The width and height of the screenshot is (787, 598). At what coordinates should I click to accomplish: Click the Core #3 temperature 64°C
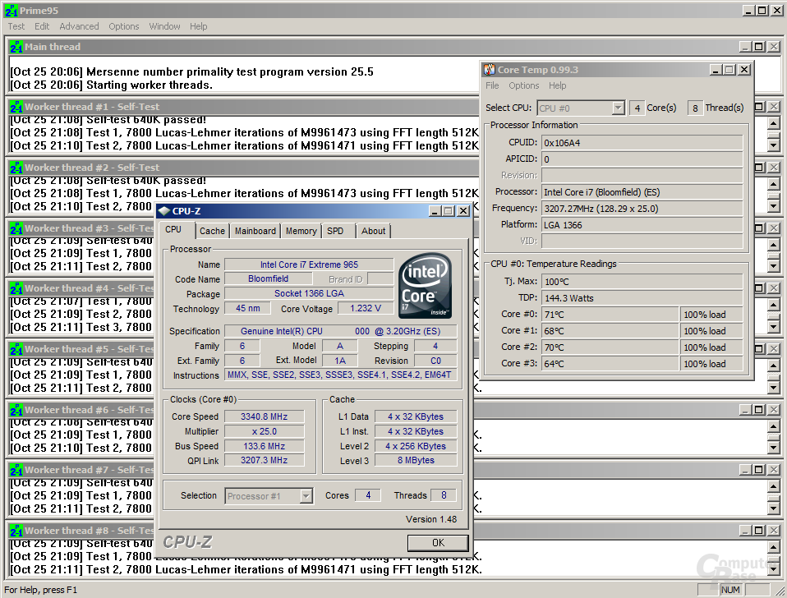tap(610, 364)
